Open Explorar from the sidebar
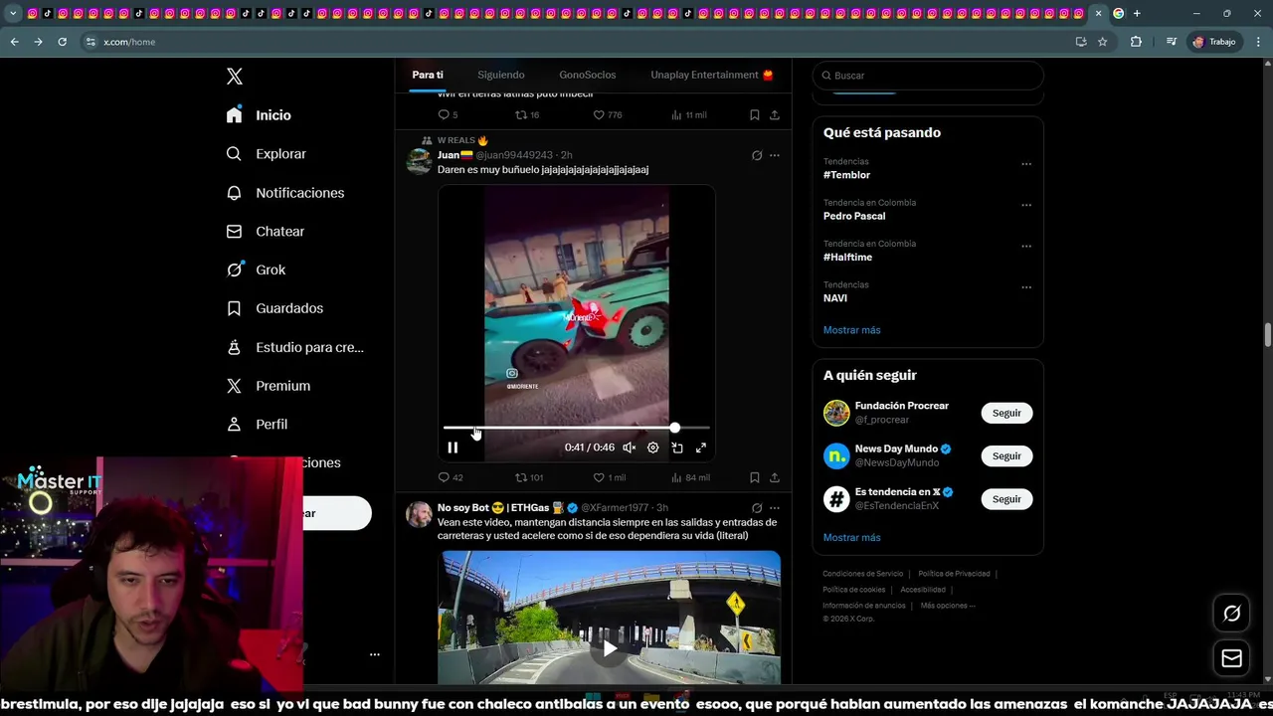Image resolution: width=1273 pixels, height=716 pixels. point(266,154)
